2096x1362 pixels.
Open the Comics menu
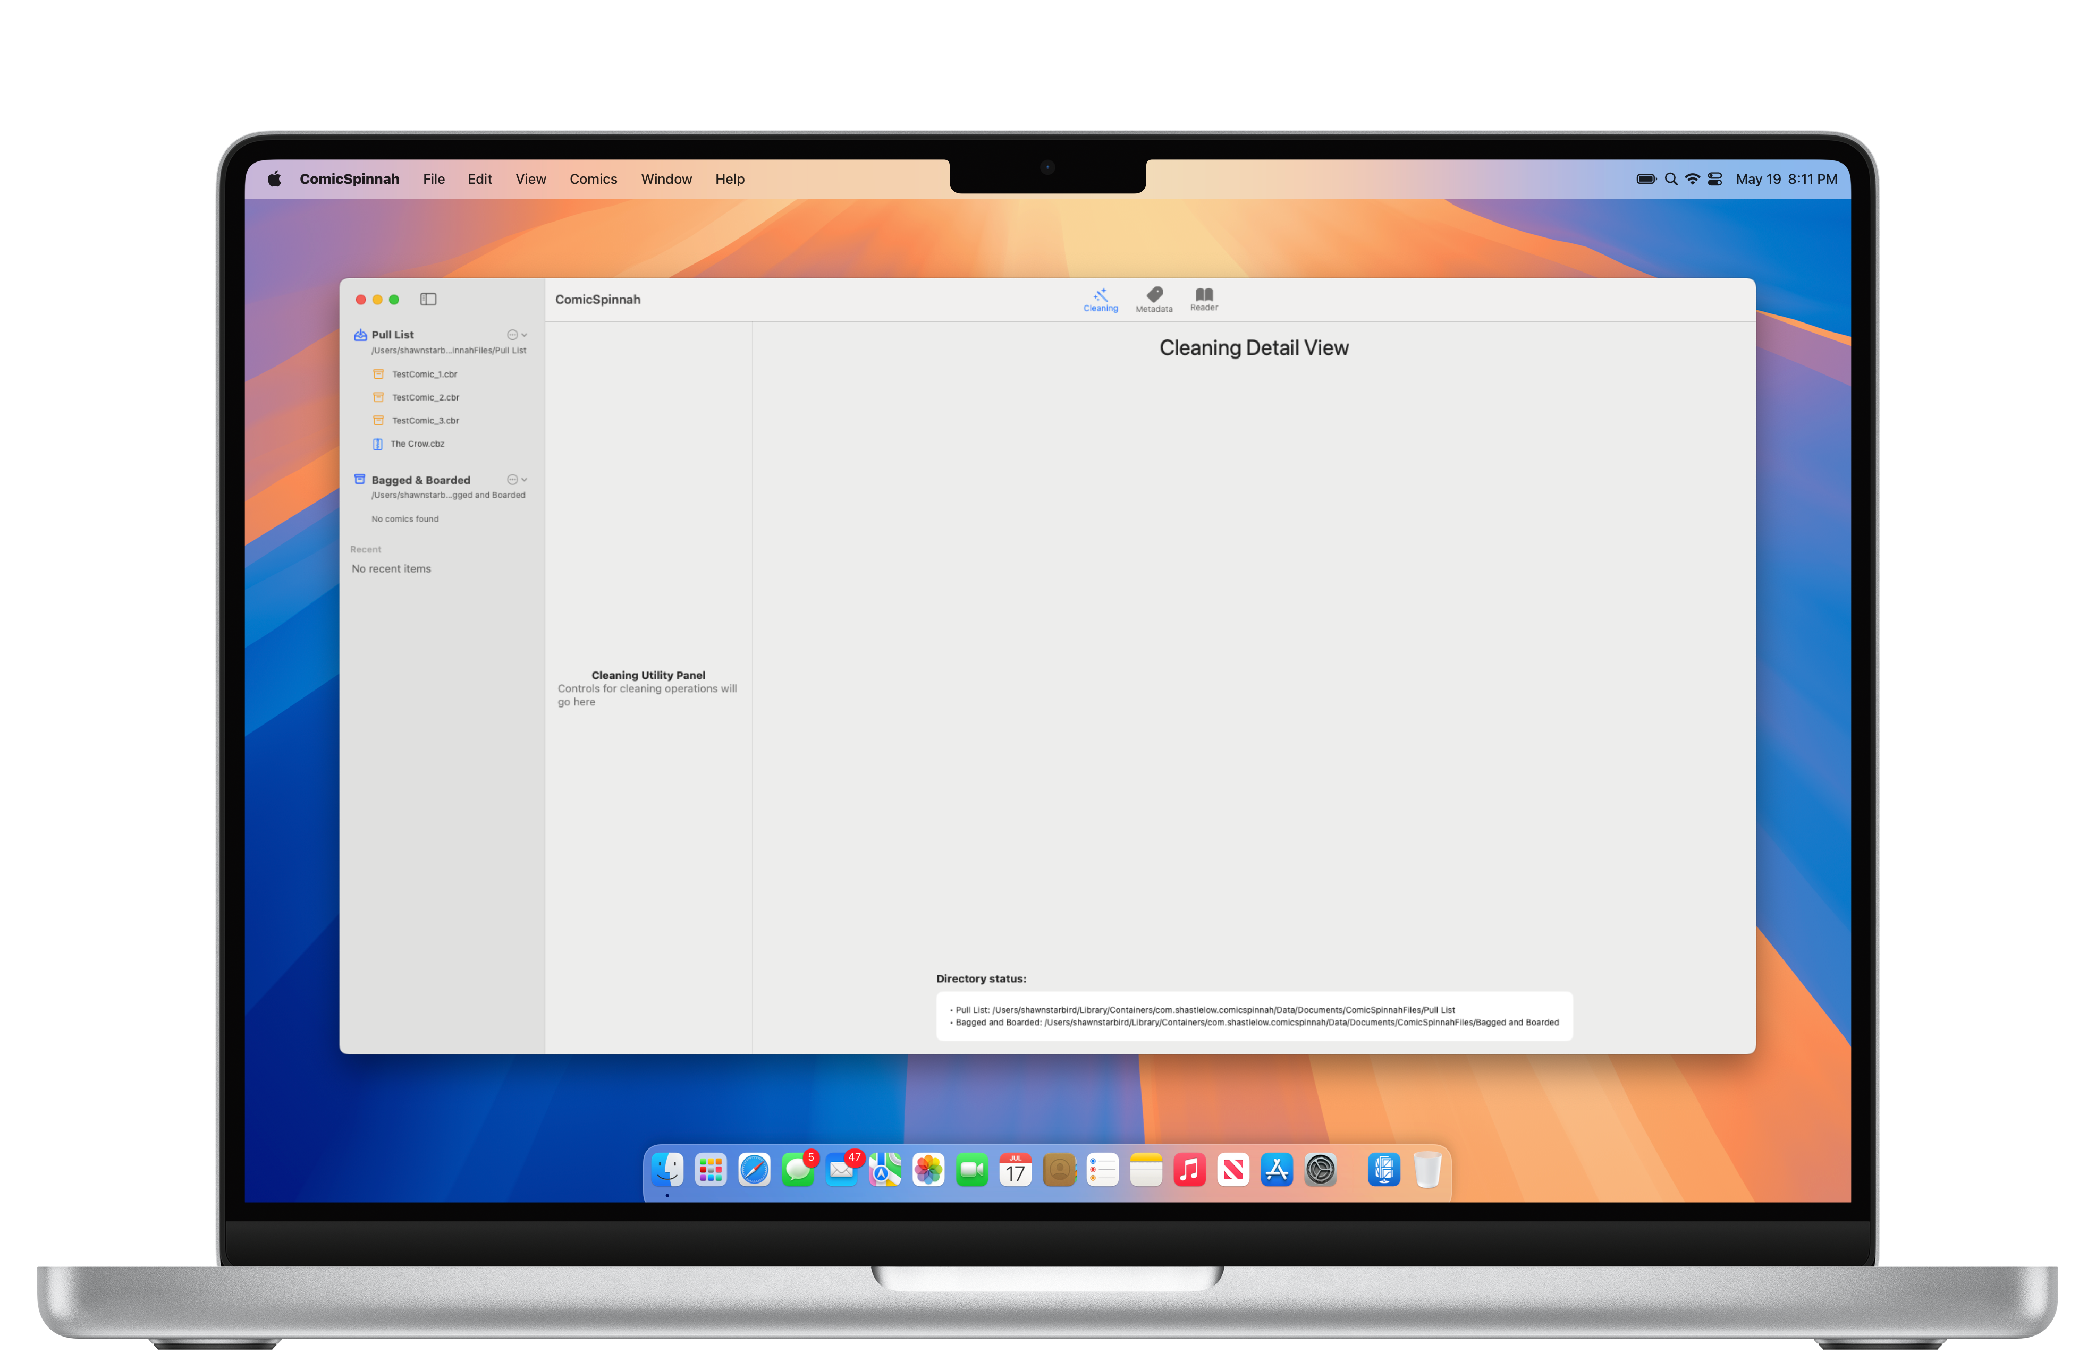tap(593, 178)
